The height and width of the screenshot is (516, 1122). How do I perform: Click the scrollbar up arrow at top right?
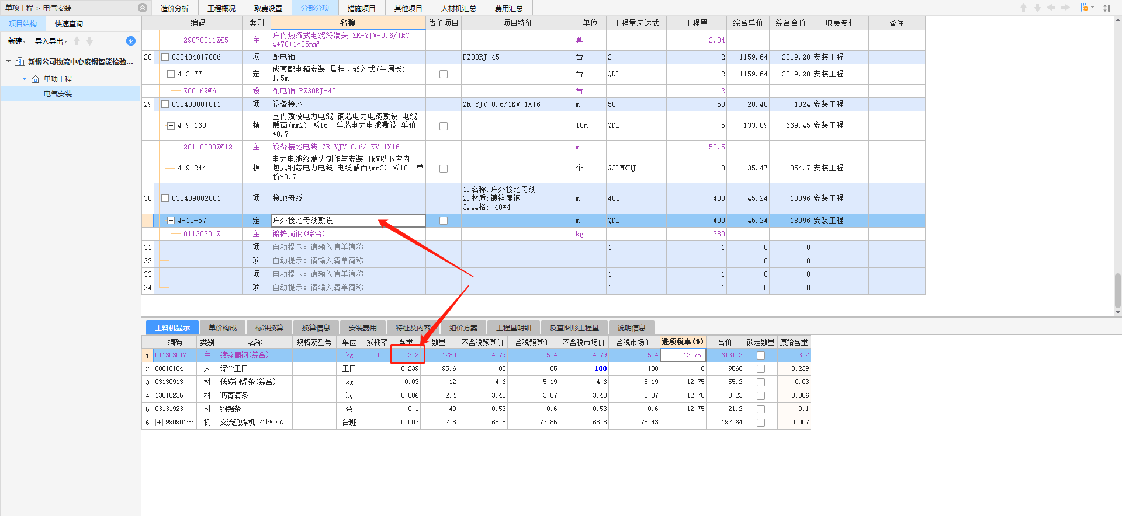[x=1118, y=20]
